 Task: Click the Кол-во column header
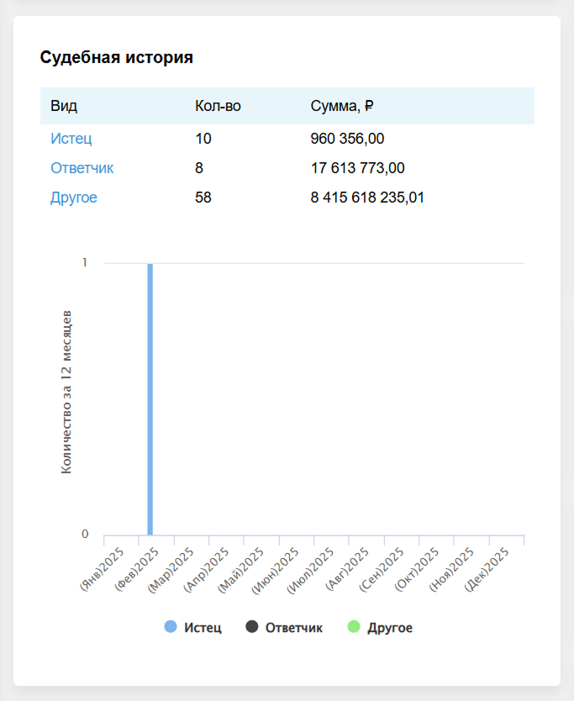(x=218, y=106)
